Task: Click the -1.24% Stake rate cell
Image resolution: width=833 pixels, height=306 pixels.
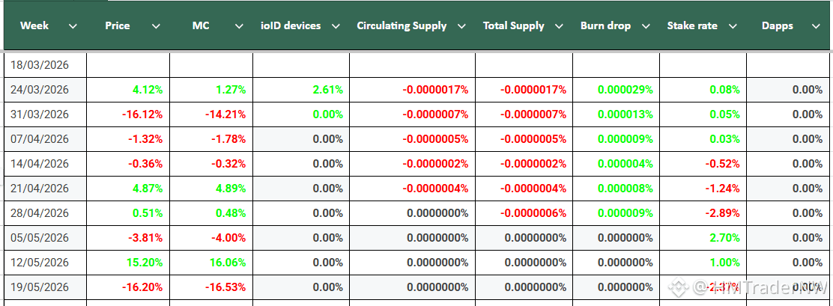Action: 703,189
